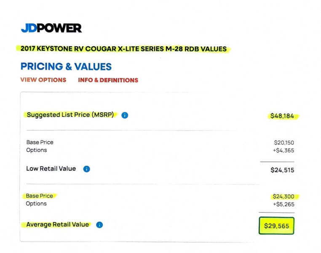This screenshot has height=253, width=321.
Task: Click the $20,150 low retail base price
Action: coord(284,143)
